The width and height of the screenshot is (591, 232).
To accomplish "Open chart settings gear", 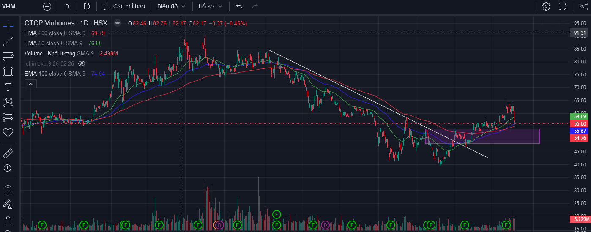I will [546, 6].
